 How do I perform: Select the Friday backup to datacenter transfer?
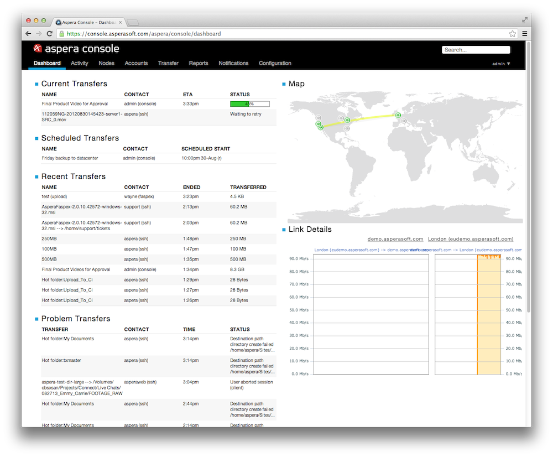click(70, 158)
